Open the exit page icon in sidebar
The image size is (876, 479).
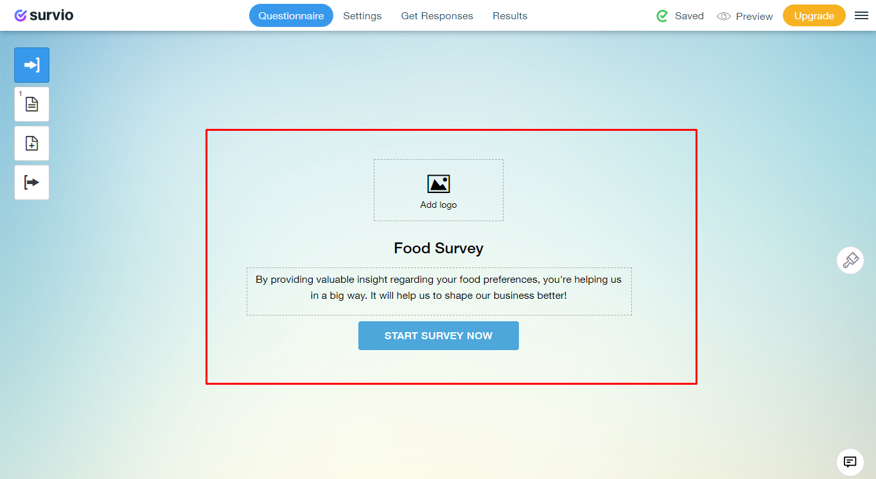[x=31, y=182]
